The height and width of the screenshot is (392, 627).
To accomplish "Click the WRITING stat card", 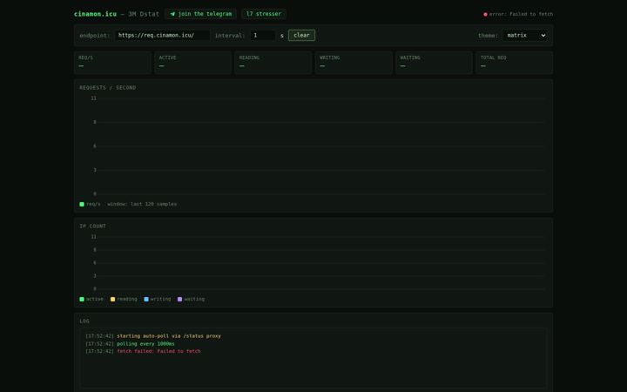I will pos(354,63).
